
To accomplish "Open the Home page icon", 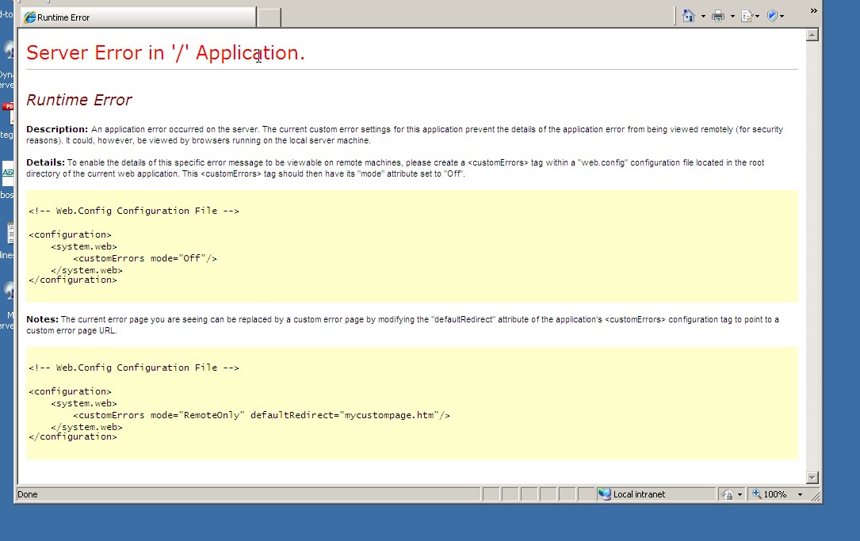I will [688, 17].
